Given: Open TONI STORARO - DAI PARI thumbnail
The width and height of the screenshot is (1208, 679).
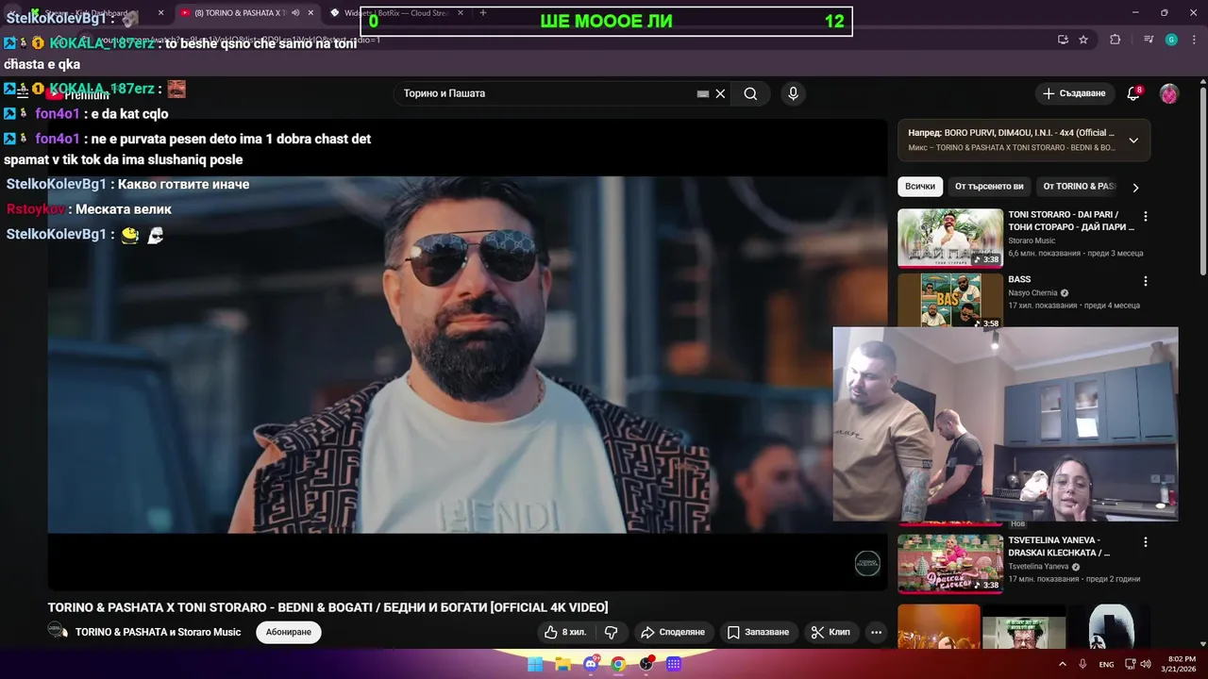Looking at the screenshot, I should click(x=950, y=238).
